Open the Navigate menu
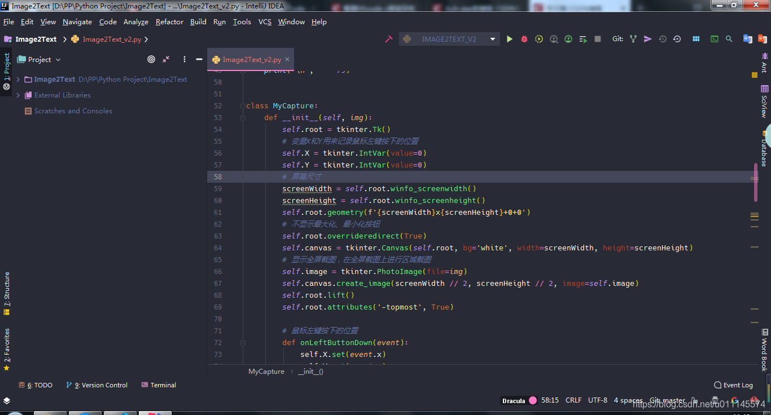This screenshot has width=771, height=415. pos(77,21)
